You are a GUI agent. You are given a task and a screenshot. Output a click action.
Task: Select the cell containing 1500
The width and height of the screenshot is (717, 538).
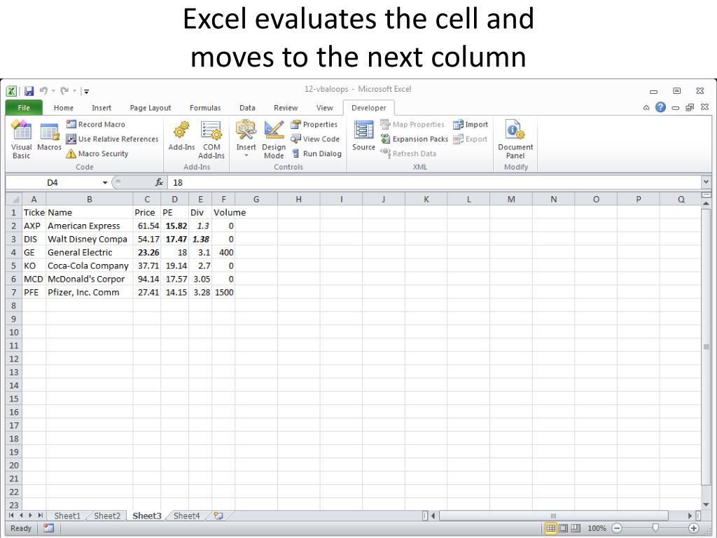point(223,292)
